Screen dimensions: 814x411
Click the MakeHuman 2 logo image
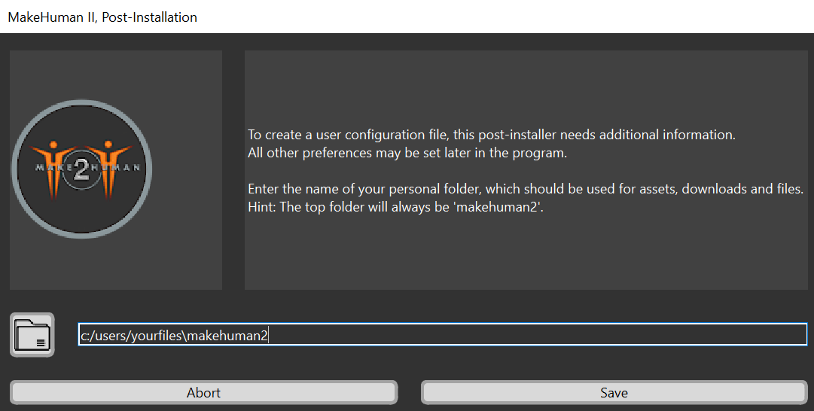(x=81, y=169)
